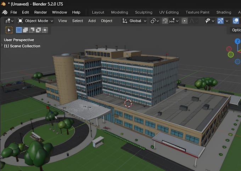Open the Render menu
The height and width of the screenshot is (171, 241).
pyautogui.click(x=40, y=12)
